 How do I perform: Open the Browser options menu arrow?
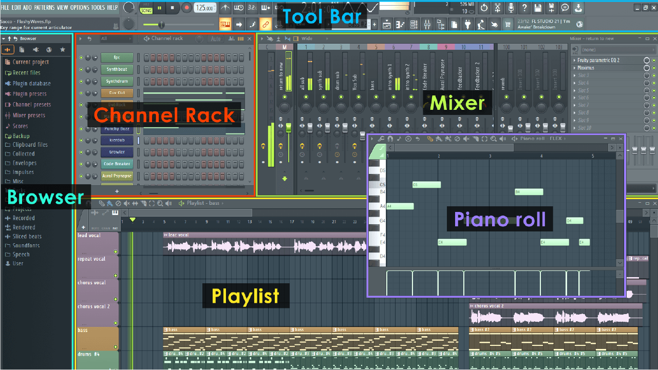3,38
